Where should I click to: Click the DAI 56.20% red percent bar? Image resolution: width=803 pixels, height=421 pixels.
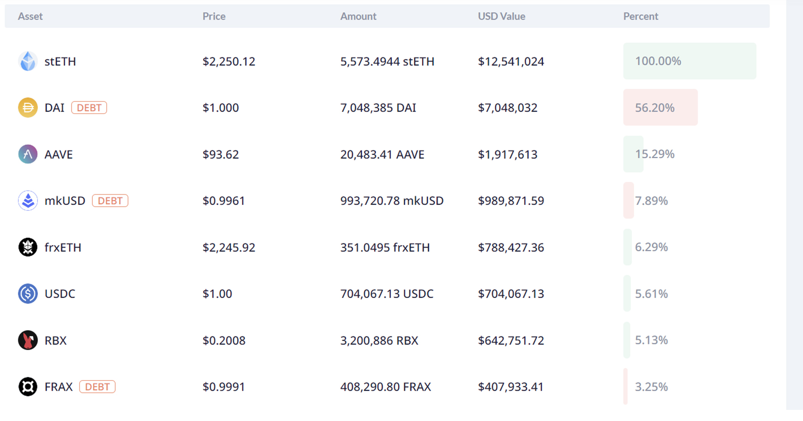tap(660, 108)
